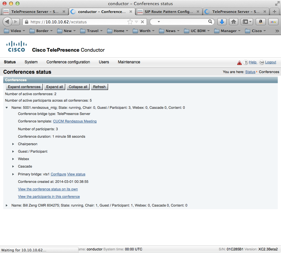Expand the Bill Zeng CMR 604275 conference
Image resolution: width=281 pixels, height=253 pixels.
click(6, 206)
